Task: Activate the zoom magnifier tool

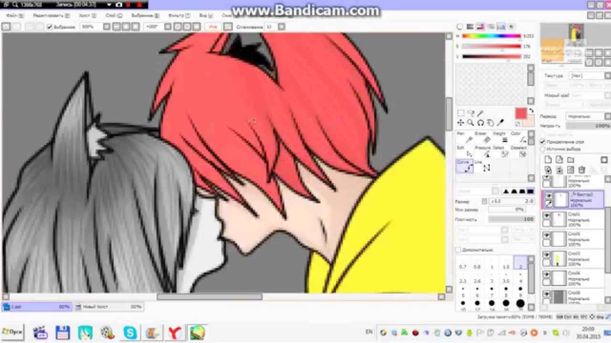Action: coord(470,123)
